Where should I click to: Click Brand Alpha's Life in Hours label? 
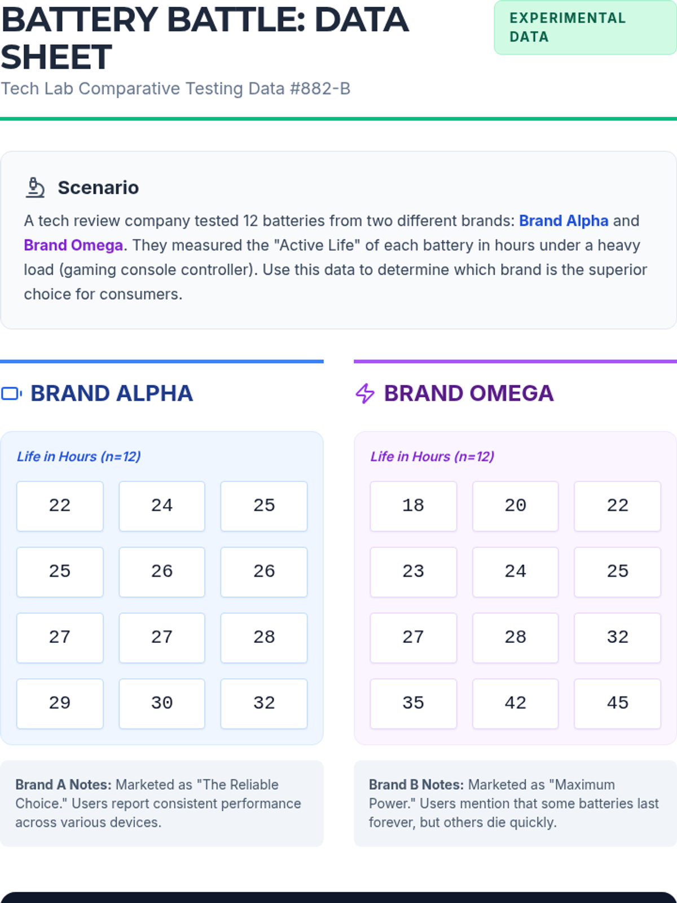pos(79,457)
